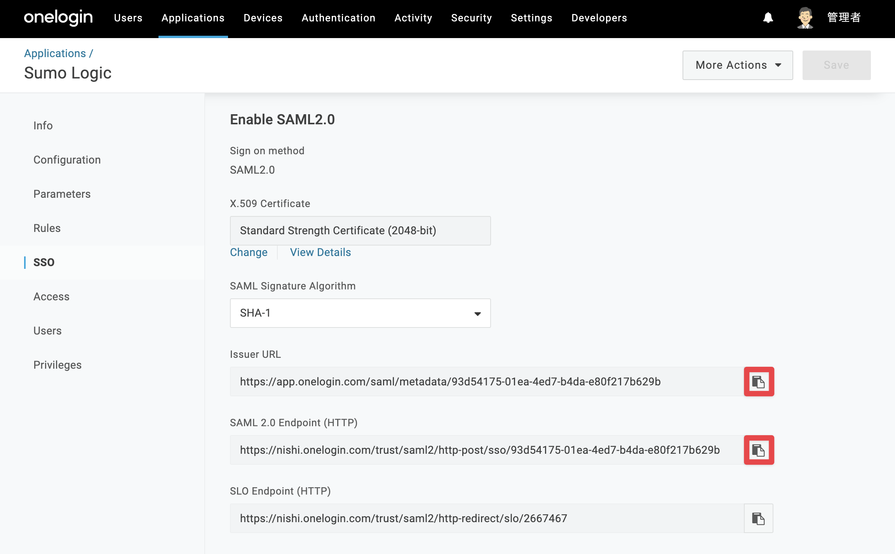Open the SAML Signature Algorithm dropdown
The width and height of the screenshot is (895, 554).
[360, 313]
